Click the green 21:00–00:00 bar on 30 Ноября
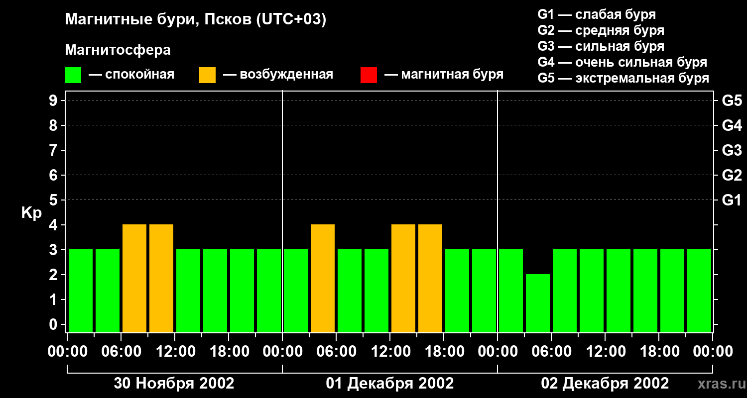The height and width of the screenshot is (398, 747). click(x=269, y=291)
